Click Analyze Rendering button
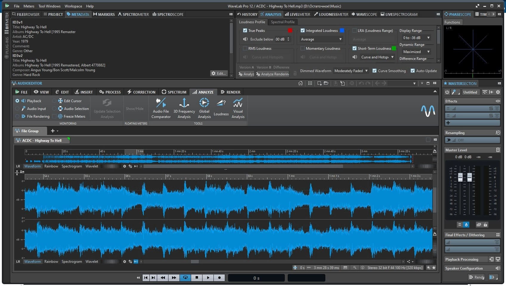Screen dimensions: 506x286 pos(273,74)
